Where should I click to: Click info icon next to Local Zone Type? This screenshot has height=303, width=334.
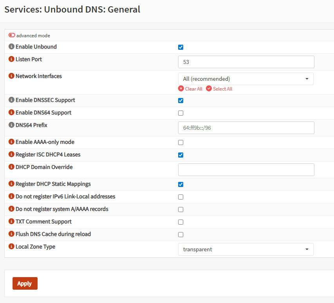tap(11, 247)
